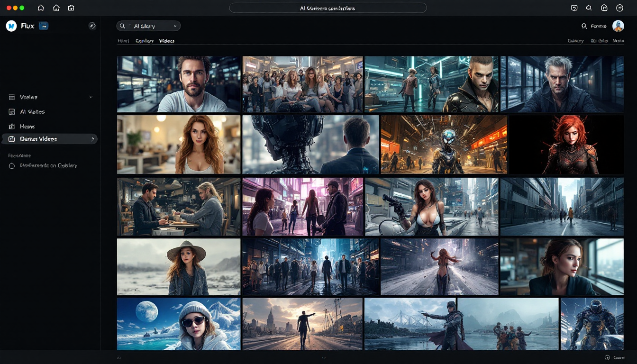
Task: Open the bearded man portrait thumbnail
Action: coord(178,84)
